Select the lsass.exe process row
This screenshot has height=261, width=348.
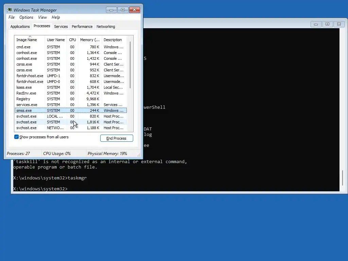click(x=71, y=87)
